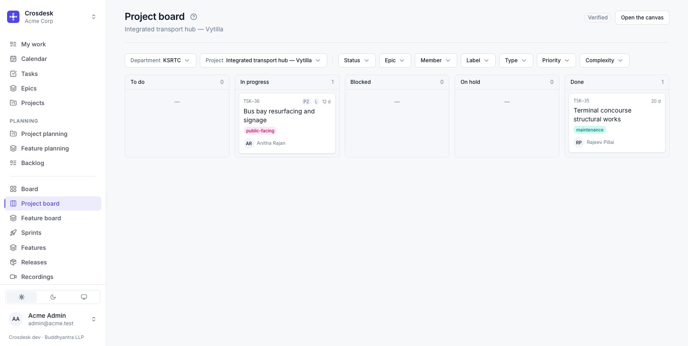Viewport: 688px width, 346px height.
Task: Open the Label filter dropdown
Action: pos(478,60)
